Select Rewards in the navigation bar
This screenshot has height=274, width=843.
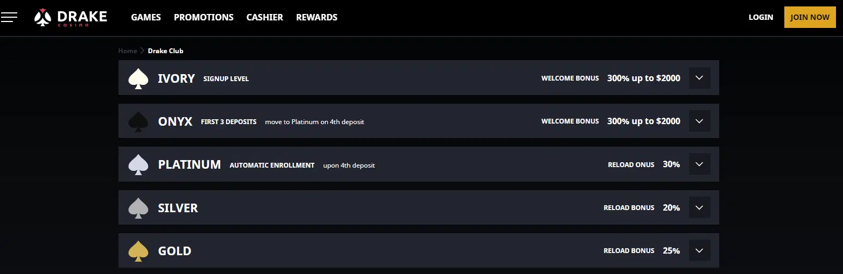coord(317,17)
